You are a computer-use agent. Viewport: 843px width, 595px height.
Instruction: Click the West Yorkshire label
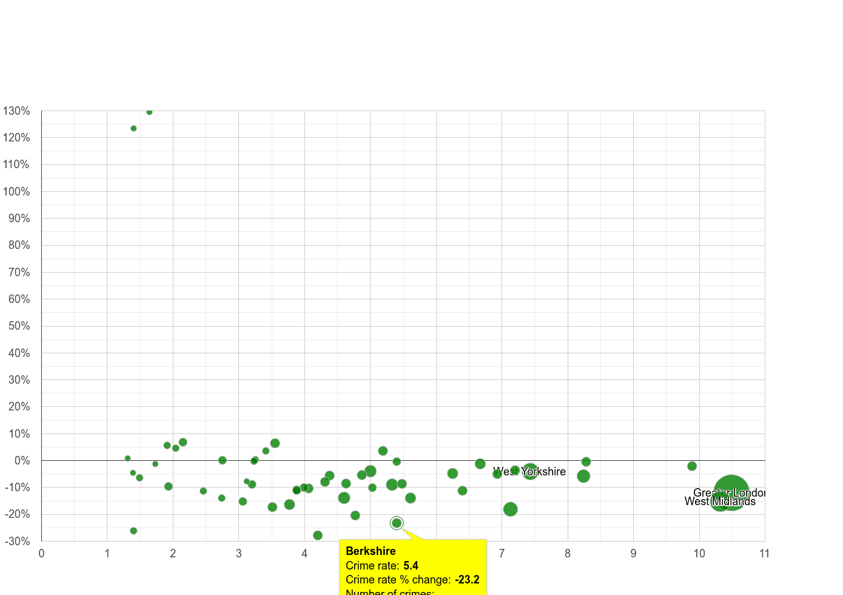tap(529, 472)
